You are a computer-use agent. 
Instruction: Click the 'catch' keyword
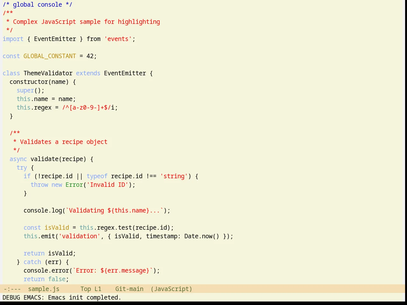(x=32, y=262)
